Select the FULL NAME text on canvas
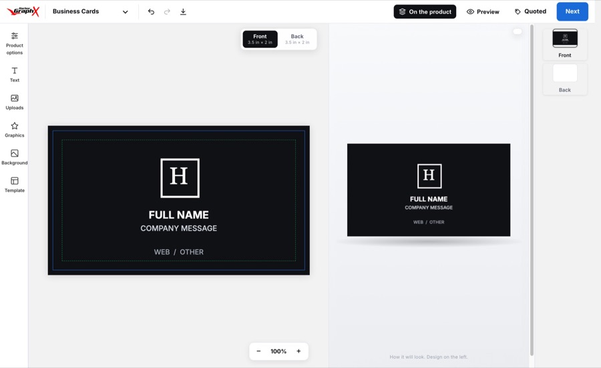This screenshot has height=368, width=601. pyautogui.click(x=178, y=215)
